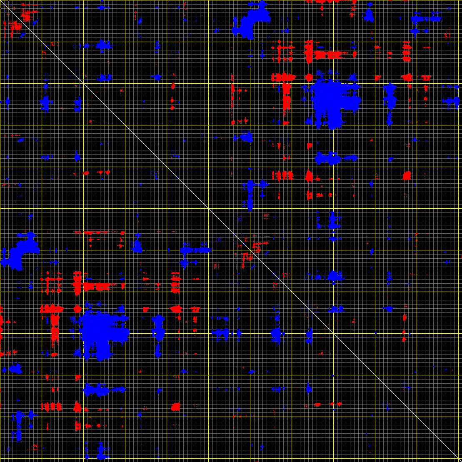The image size is (462, 462).
Task: Pick the blue cluster in the bottom-left corner
Action: click(17, 425)
